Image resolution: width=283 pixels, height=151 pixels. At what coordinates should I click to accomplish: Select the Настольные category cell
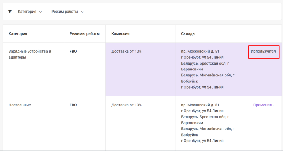click(x=20, y=105)
